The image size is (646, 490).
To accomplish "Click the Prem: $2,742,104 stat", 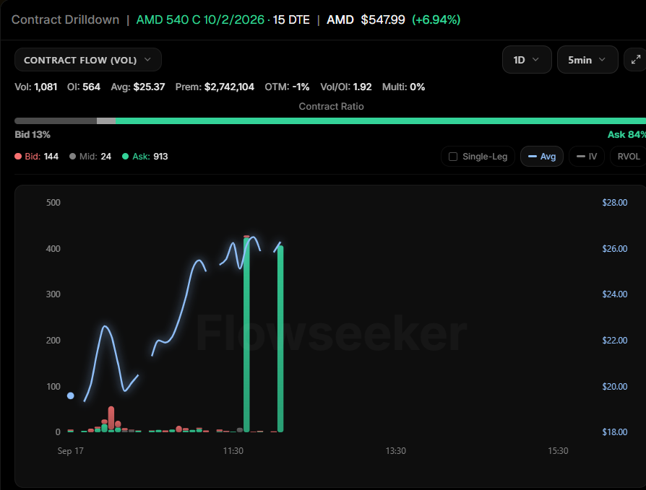I will click(x=215, y=87).
